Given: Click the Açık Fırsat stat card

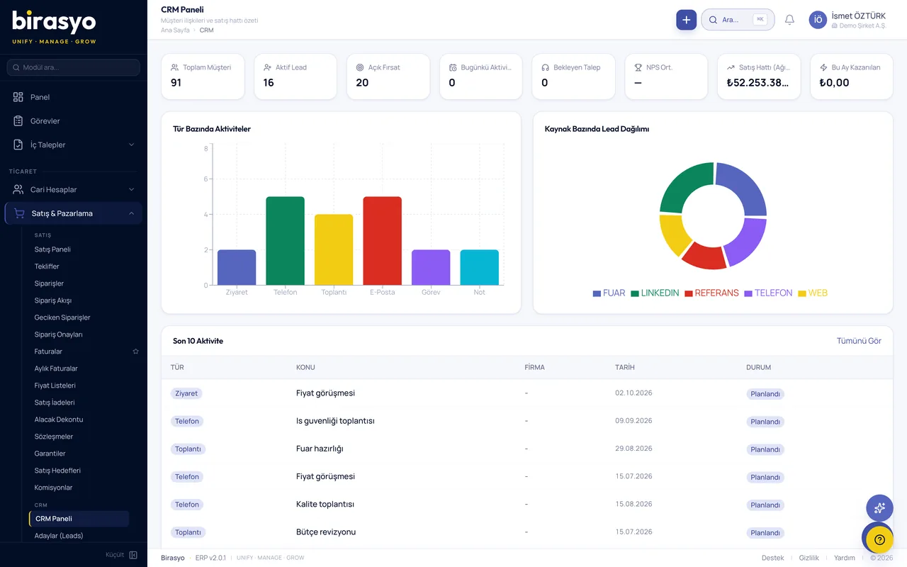Looking at the screenshot, I should [388, 77].
